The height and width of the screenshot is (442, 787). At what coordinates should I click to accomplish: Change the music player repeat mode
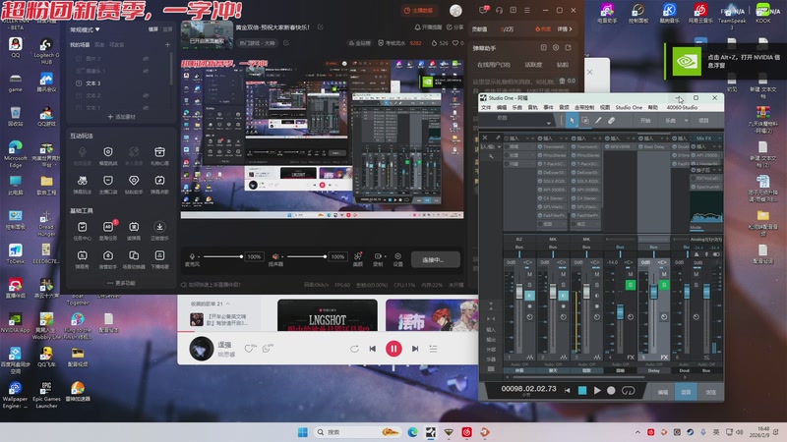point(354,349)
